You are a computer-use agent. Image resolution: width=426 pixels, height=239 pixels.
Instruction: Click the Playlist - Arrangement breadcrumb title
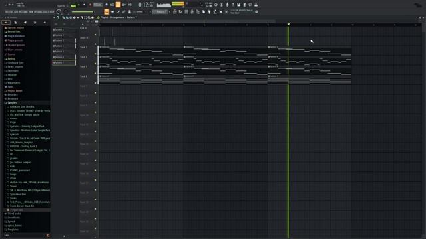[112, 17]
